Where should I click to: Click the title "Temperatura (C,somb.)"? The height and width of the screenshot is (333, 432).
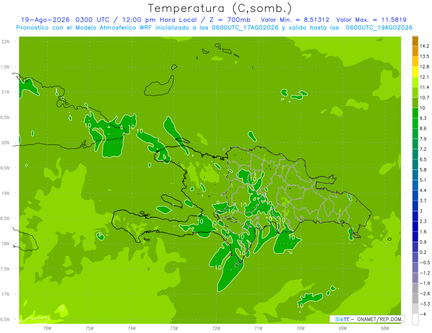click(x=220, y=8)
